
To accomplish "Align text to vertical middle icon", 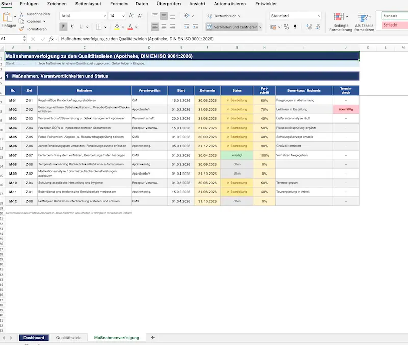I will (x=164, y=16).
